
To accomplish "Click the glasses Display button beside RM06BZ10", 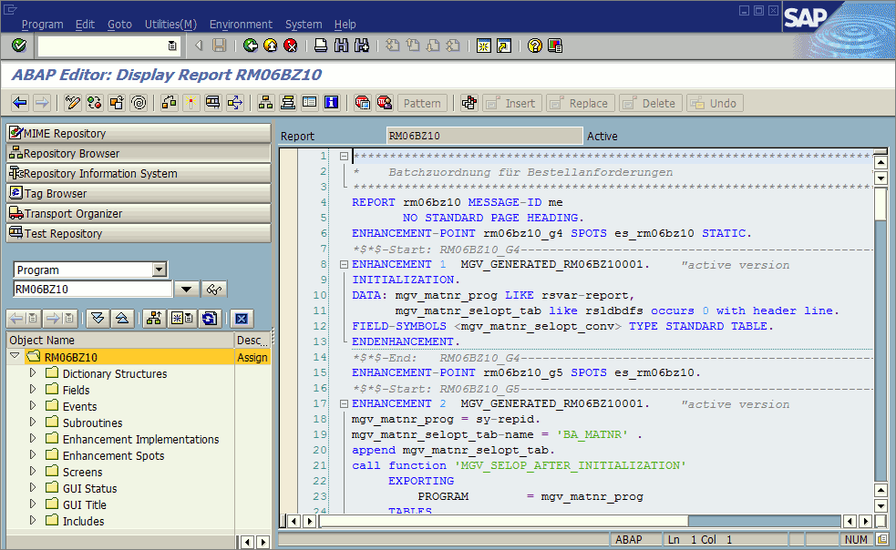I will (x=215, y=290).
